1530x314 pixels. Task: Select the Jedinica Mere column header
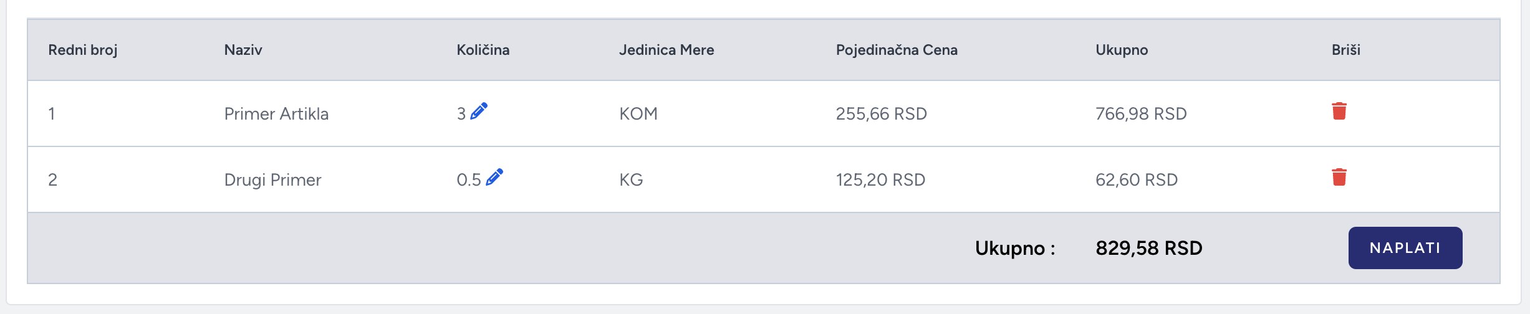[x=666, y=50]
